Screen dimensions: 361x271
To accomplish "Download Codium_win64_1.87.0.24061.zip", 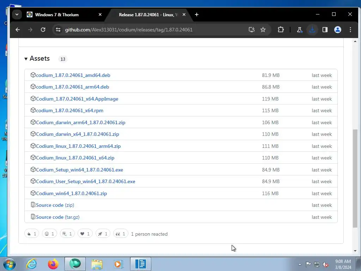I will [71, 193].
